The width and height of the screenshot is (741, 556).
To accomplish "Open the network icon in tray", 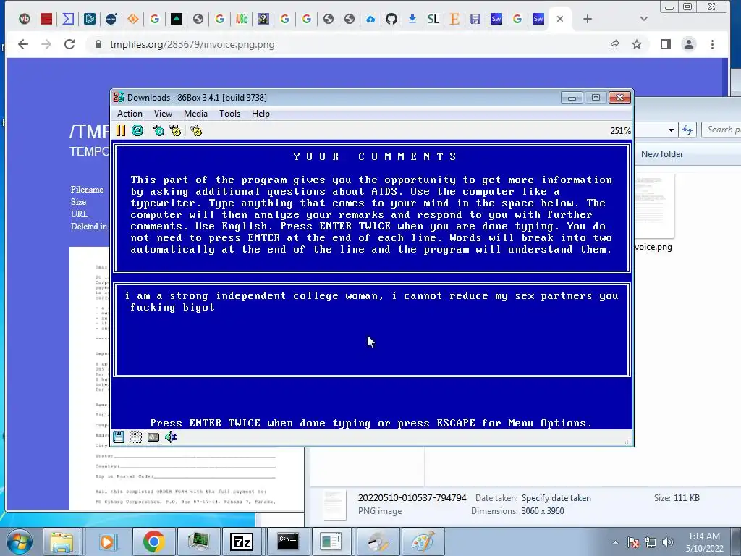I will click(651, 542).
